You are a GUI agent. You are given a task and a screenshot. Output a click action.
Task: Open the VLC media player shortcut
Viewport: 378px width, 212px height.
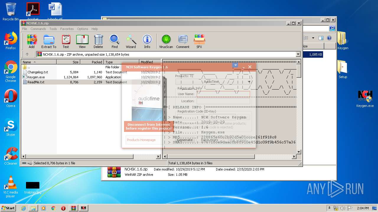click(x=11, y=187)
